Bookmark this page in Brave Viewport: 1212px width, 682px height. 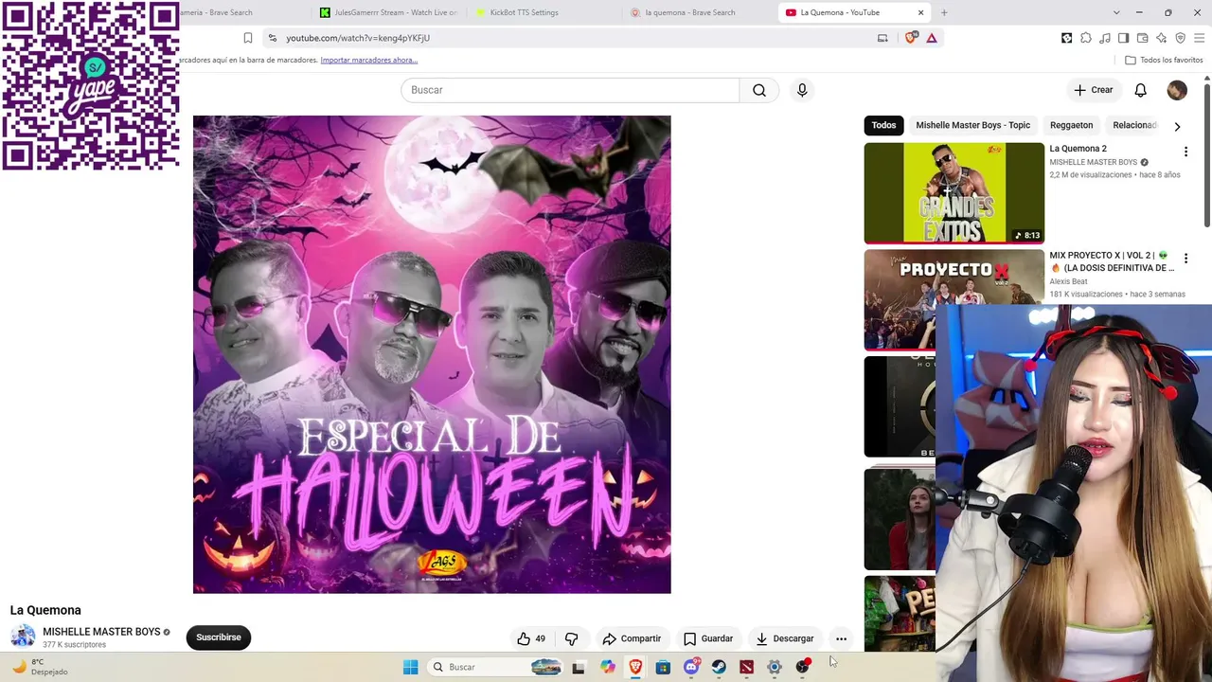point(248,38)
